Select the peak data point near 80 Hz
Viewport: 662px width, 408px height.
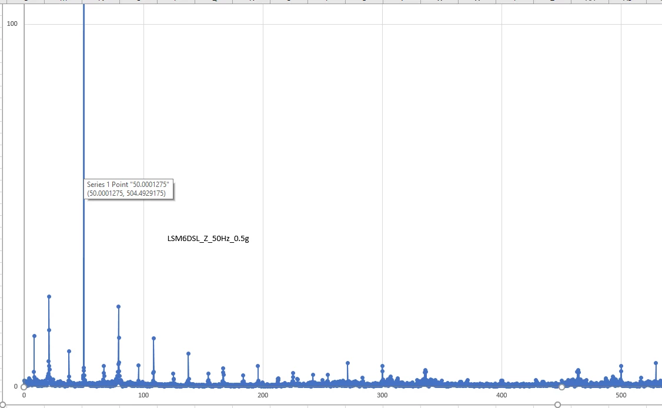point(119,307)
